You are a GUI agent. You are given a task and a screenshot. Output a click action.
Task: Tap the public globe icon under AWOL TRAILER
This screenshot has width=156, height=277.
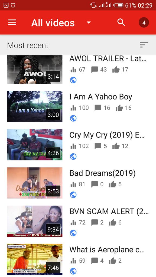pyautogui.click(x=73, y=80)
